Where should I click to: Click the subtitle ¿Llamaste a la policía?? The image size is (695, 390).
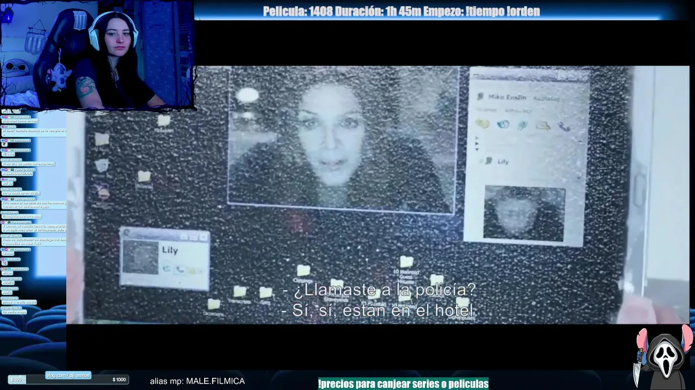point(379,290)
